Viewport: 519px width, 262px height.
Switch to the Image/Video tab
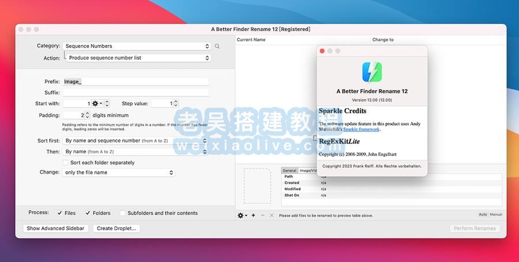pyautogui.click(x=307, y=171)
